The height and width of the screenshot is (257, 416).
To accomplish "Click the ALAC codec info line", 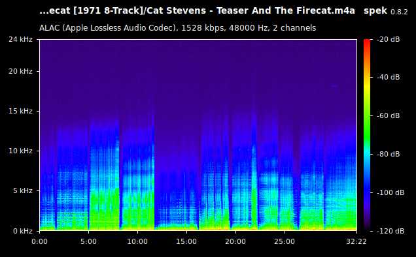I will 177,28.
